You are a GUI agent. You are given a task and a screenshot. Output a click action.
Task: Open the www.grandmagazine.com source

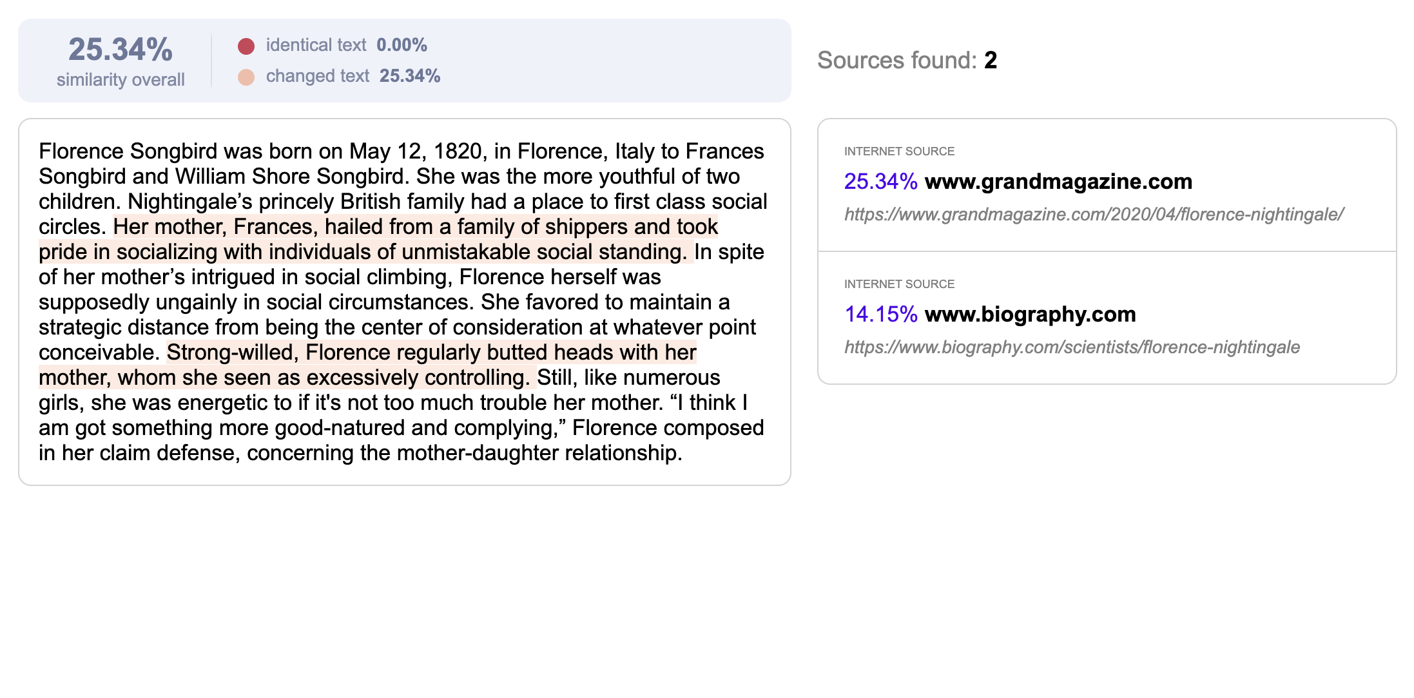[1058, 182]
